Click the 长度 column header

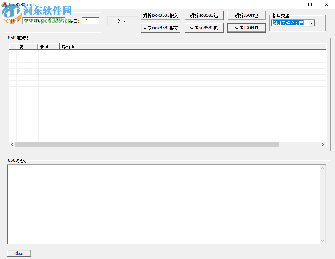49,46
